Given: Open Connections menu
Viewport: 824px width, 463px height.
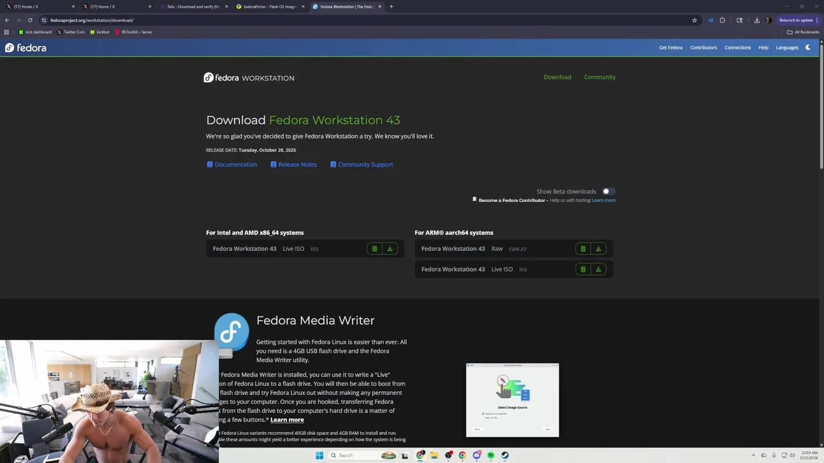Looking at the screenshot, I should 738,48.
